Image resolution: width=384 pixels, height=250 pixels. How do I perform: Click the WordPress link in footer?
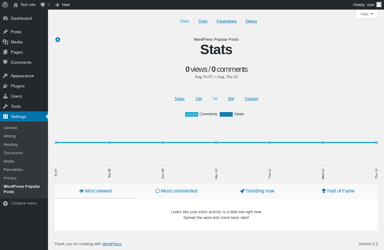click(x=112, y=244)
